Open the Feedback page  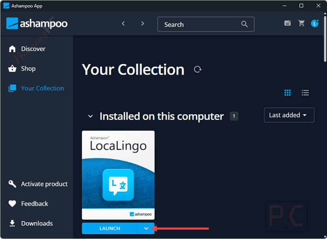pyautogui.click(x=28, y=203)
